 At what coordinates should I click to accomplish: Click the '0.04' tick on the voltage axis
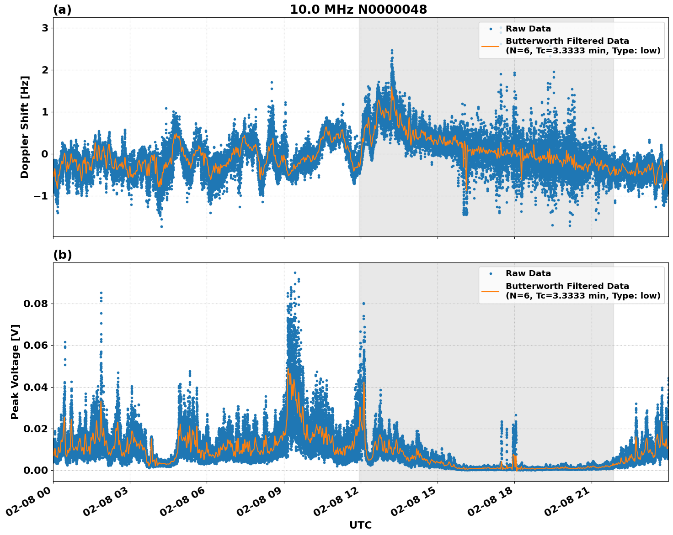36,387
